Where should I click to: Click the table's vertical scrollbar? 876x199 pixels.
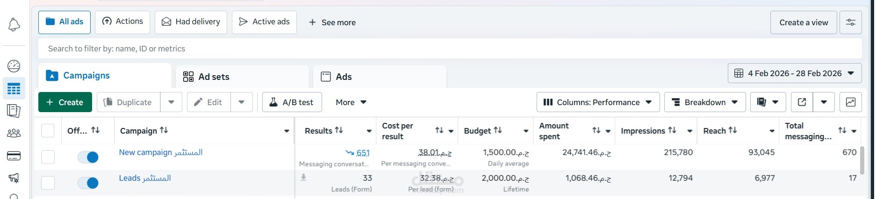click(x=862, y=159)
